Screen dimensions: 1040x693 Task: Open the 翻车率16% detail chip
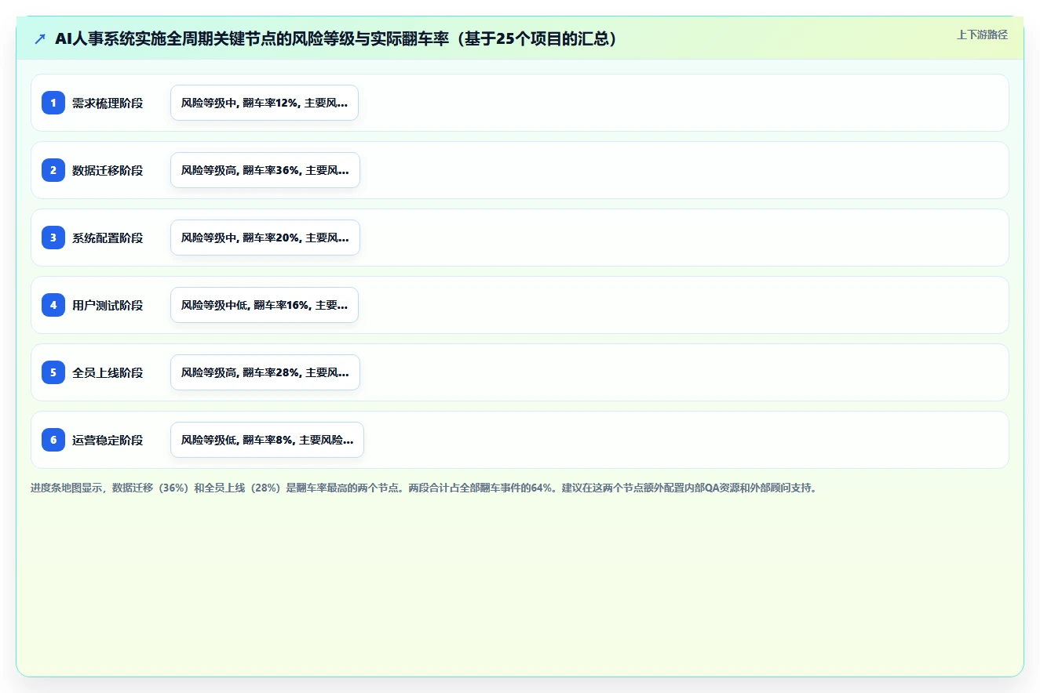coord(265,305)
